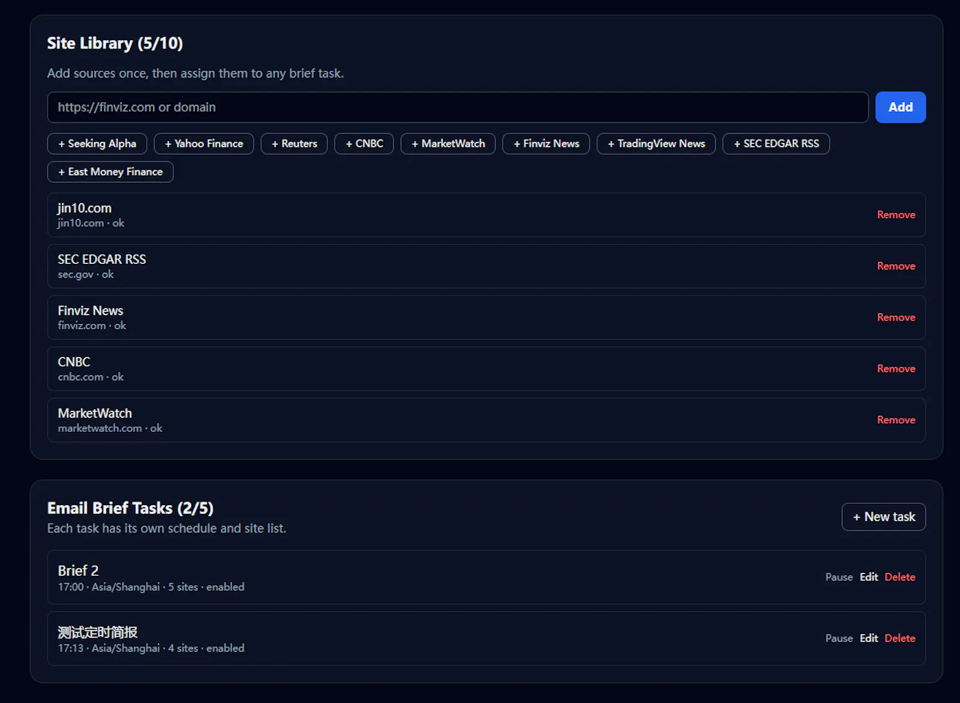This screenshot has width=960, height=703.
Task: Select the jin10.com site name
Action: pos(85,208)
